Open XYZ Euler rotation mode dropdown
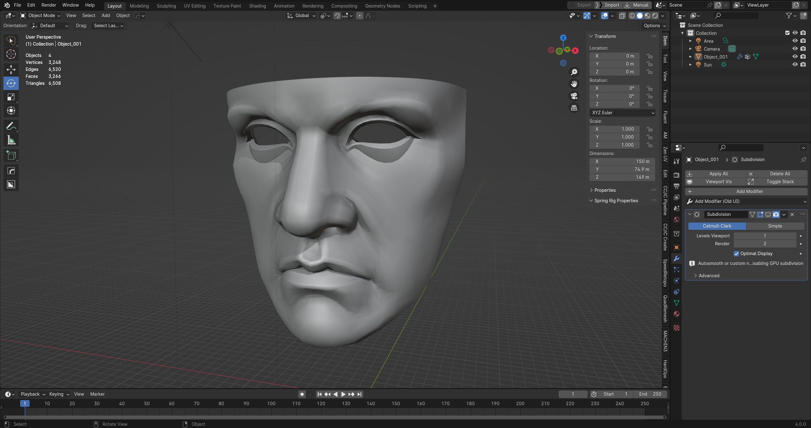 (x=622, y=113)
